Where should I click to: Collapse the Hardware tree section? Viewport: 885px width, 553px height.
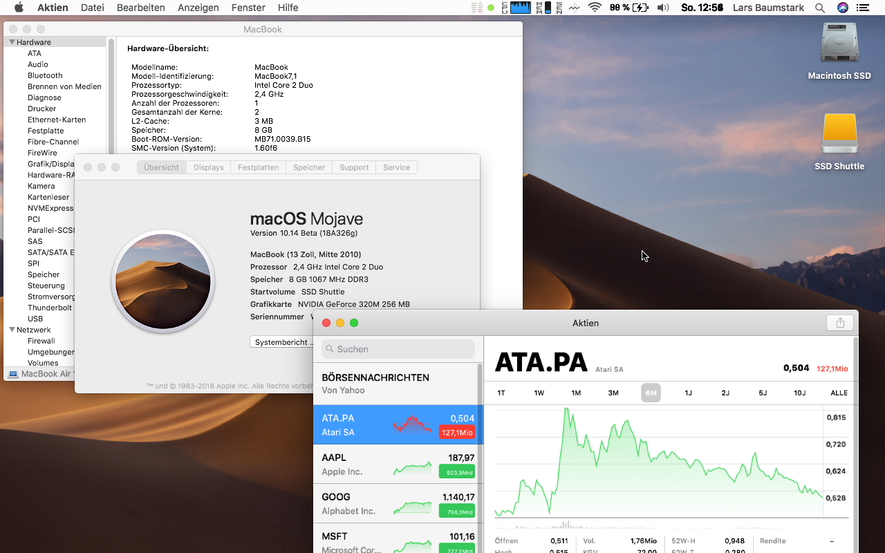click(x=12, y=42)
